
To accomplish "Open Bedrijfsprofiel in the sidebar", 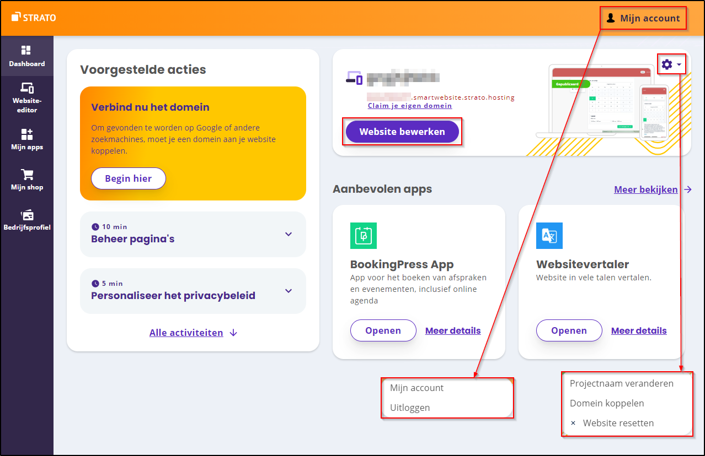I will [x=26, y=215].
